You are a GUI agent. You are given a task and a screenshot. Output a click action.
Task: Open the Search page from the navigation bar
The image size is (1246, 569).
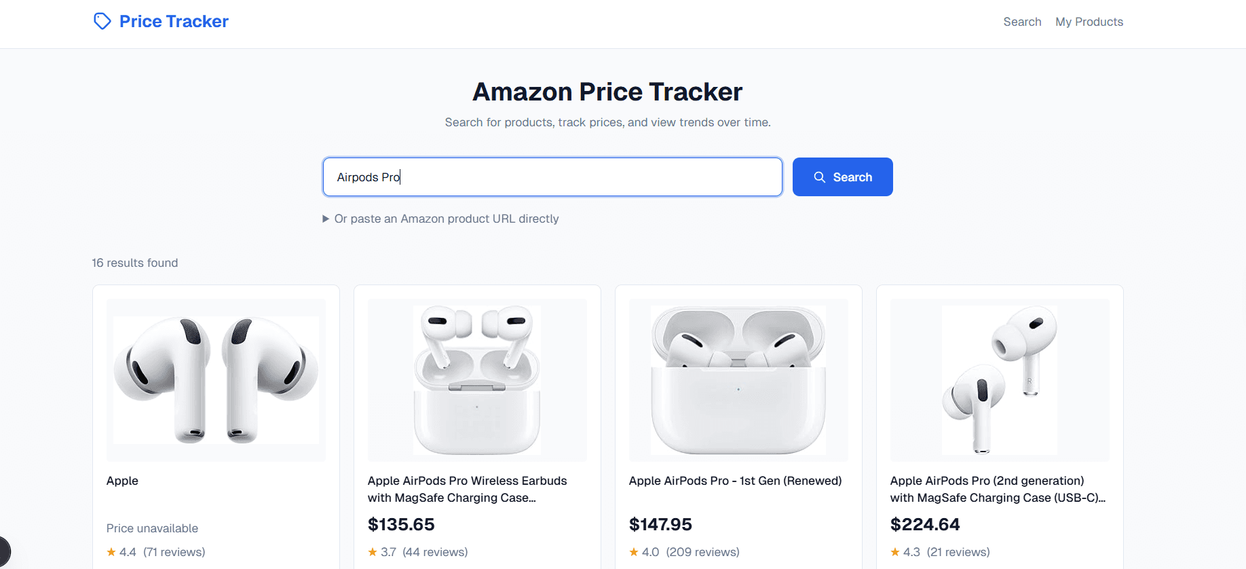point(1023,21)
